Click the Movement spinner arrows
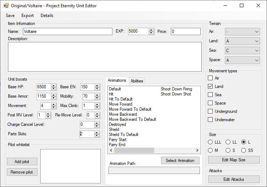 (x=54, y=106)
